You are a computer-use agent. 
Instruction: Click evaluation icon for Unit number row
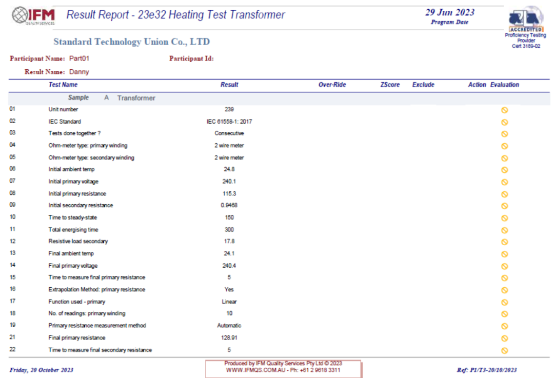click(504, 110)
